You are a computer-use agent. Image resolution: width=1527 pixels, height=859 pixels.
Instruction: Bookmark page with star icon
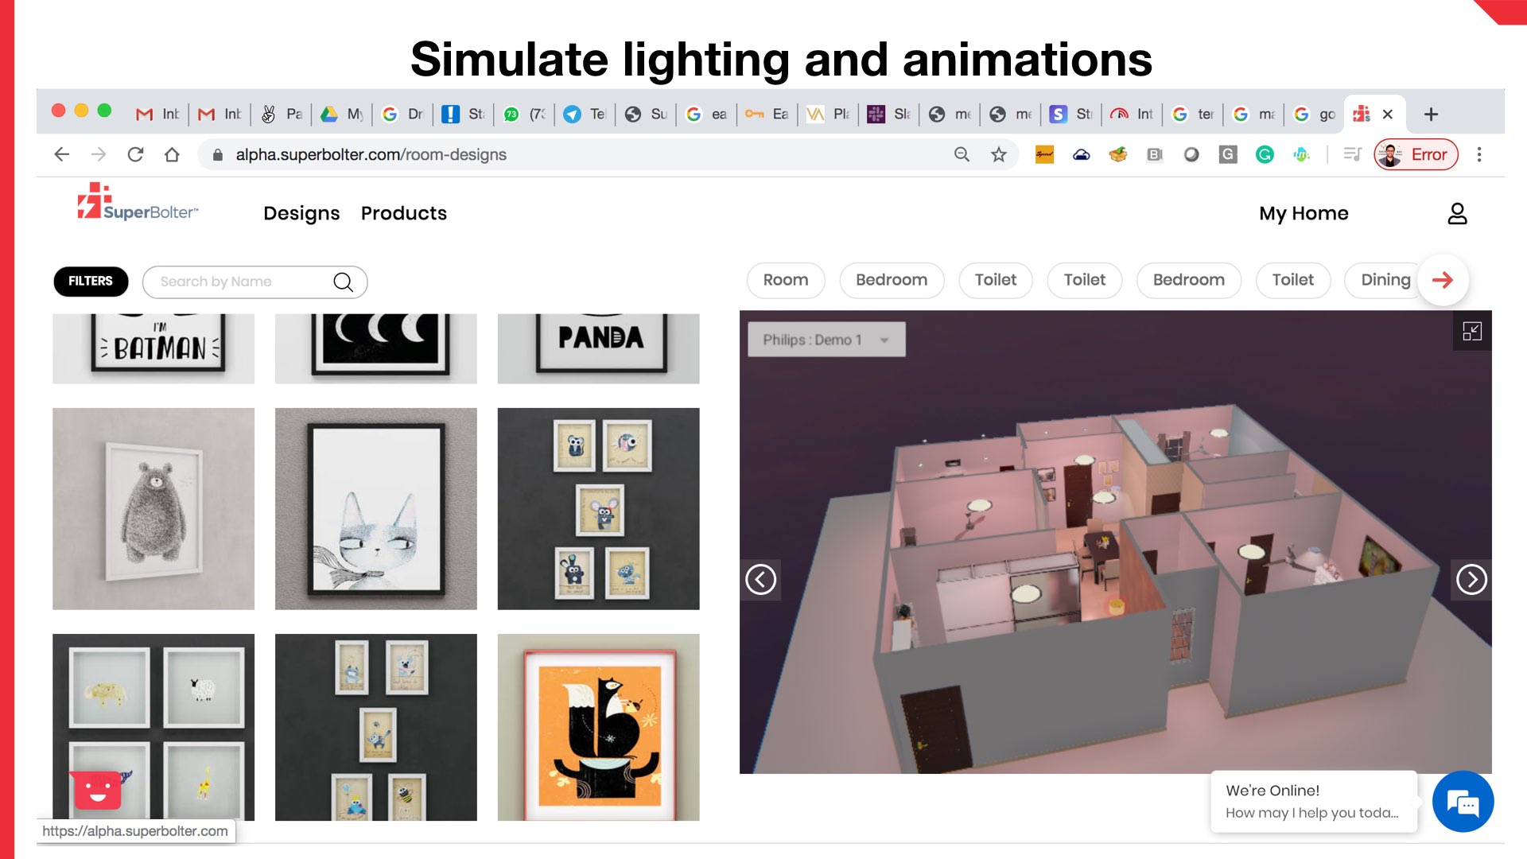coord(998,155)
